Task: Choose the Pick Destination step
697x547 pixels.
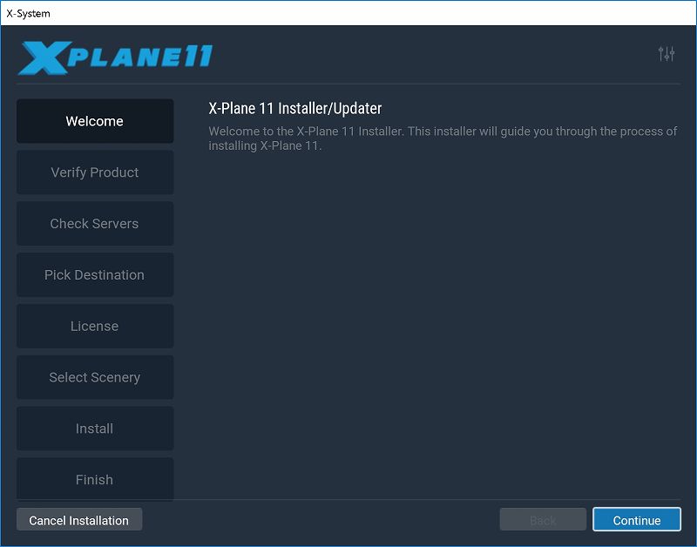Action: 95,274
